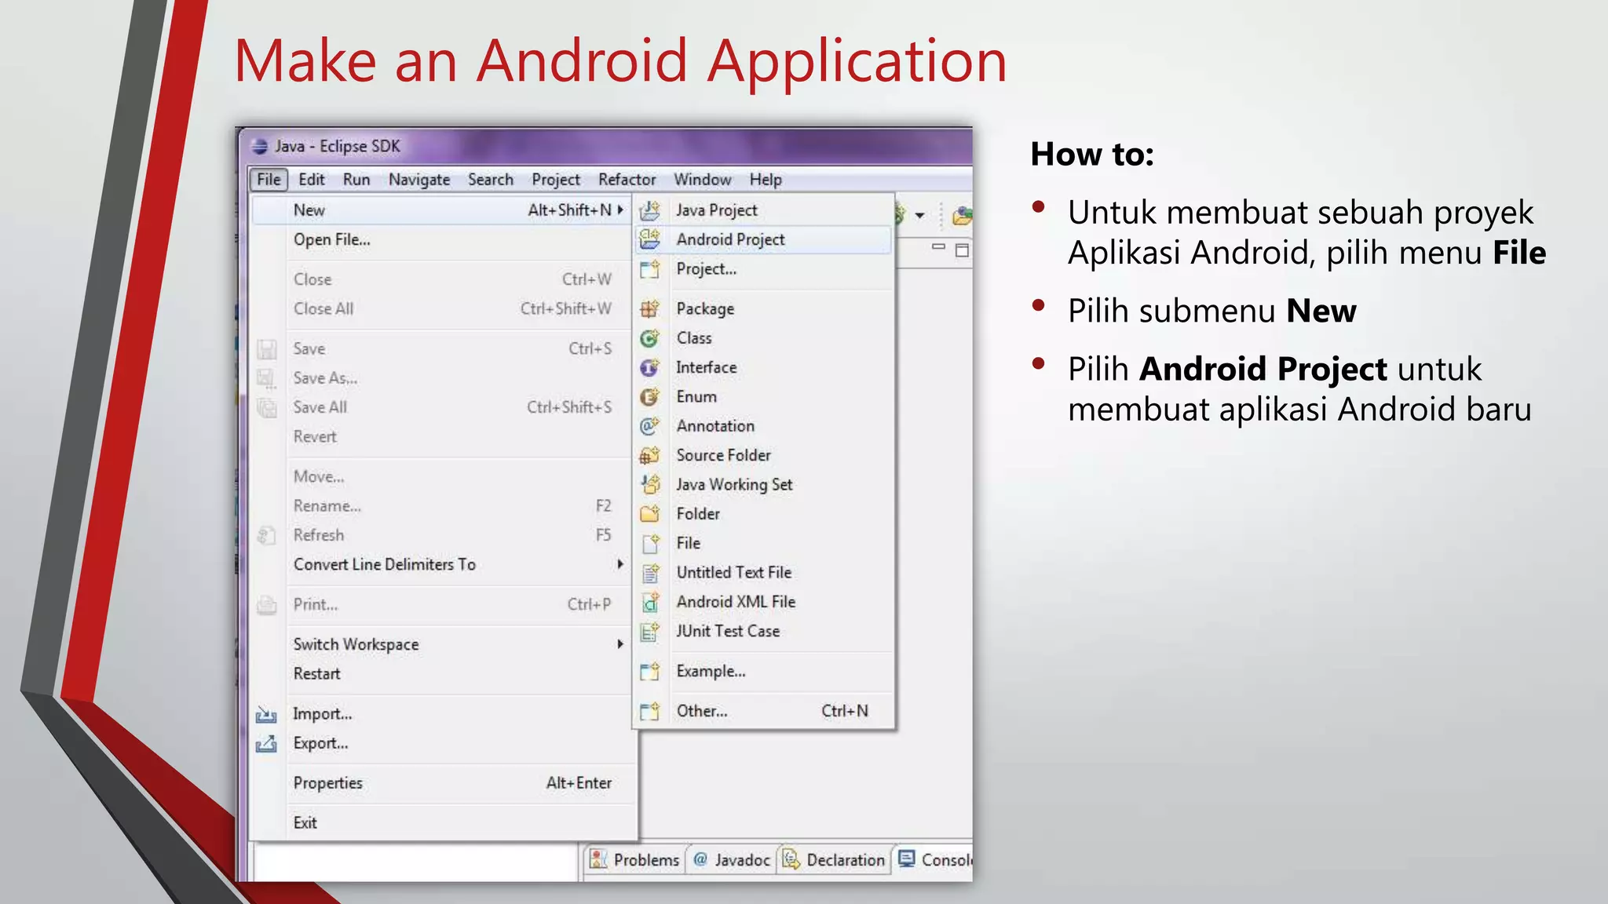This screenshot has height=904, width=1608.
Task: Click the JUnit Test Case icon
Action: [x=649, y=632]
